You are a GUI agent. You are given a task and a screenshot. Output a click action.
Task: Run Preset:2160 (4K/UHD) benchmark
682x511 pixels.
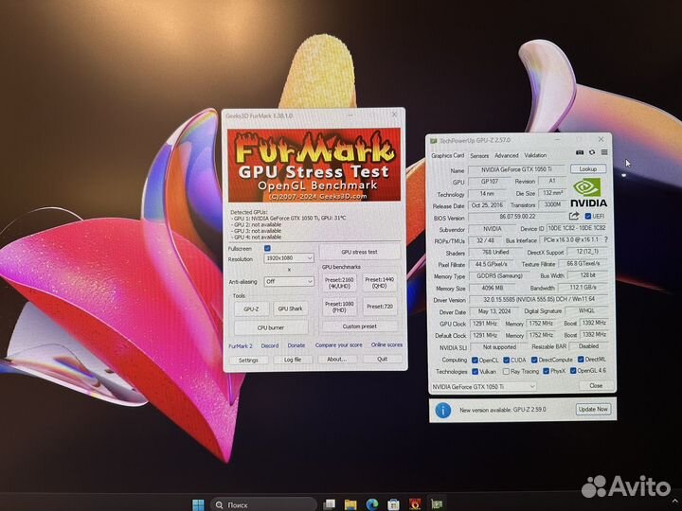[x=339, y=283]
